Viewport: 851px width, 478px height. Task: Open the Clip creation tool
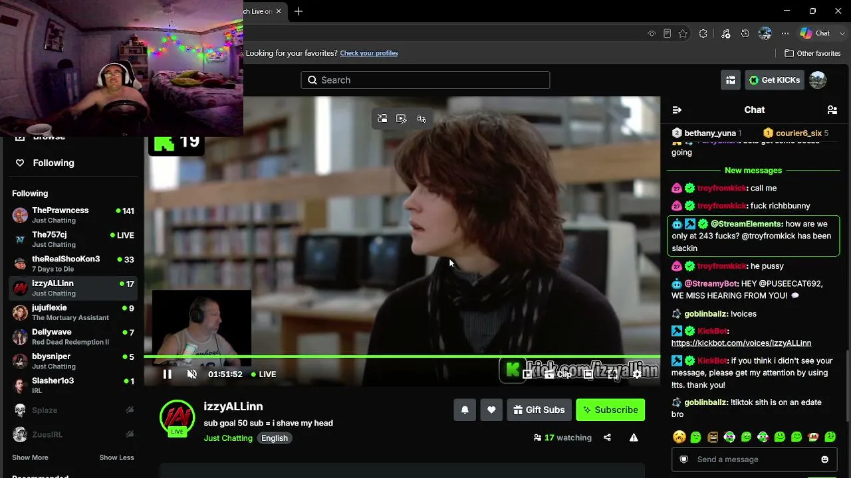[x=557, y=374]
